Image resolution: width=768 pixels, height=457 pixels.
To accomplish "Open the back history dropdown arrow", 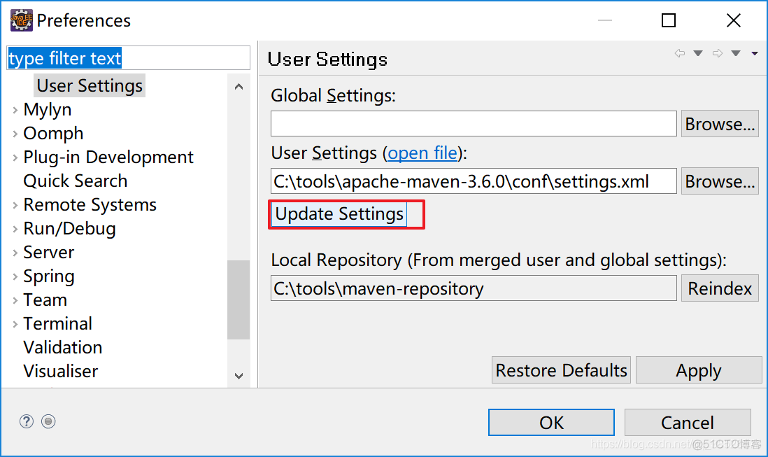I will [x=697, y=54].
